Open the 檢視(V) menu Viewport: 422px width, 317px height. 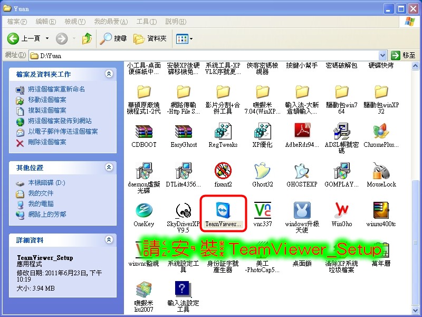pyautogui.click(x=75, y=22)
